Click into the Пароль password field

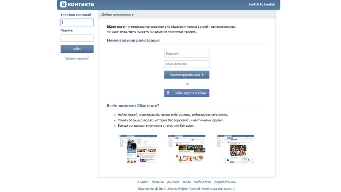click(77, 38)
